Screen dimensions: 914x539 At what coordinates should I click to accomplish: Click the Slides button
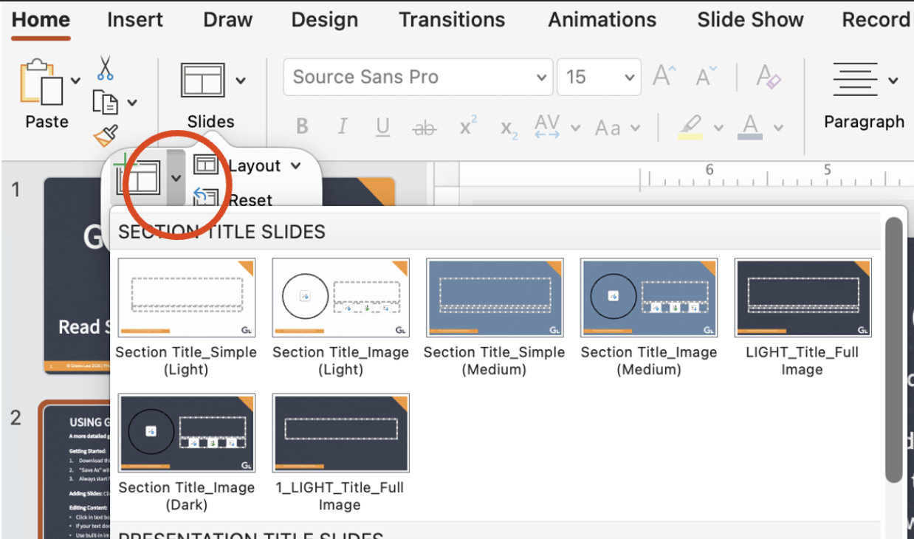210,96
